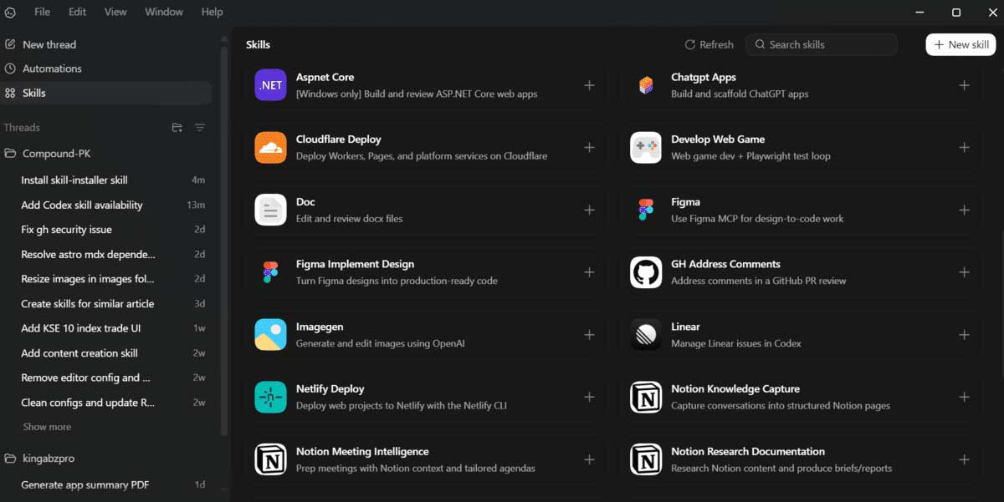Click the Chatgpt Apps cube logo
This screenshot has height=502, width=1004.
pyautogui.click(x=646, y=85)
